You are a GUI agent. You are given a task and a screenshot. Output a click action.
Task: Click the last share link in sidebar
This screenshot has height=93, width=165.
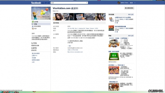coord(33,62)
